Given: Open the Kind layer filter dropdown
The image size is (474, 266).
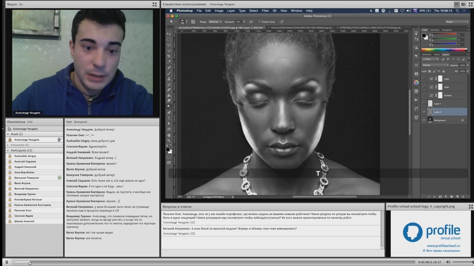Looking at the screenshot, I should (x=431, y=59).
